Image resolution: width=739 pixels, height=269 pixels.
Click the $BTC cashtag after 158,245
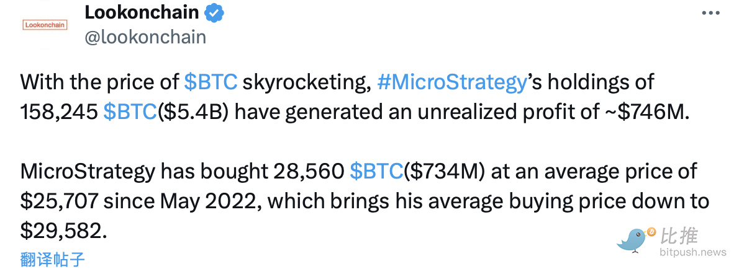[x=129, y=111]
